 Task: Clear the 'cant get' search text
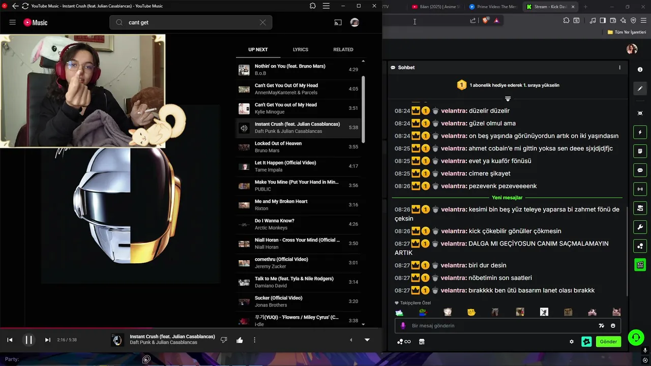tap(262, 22)
